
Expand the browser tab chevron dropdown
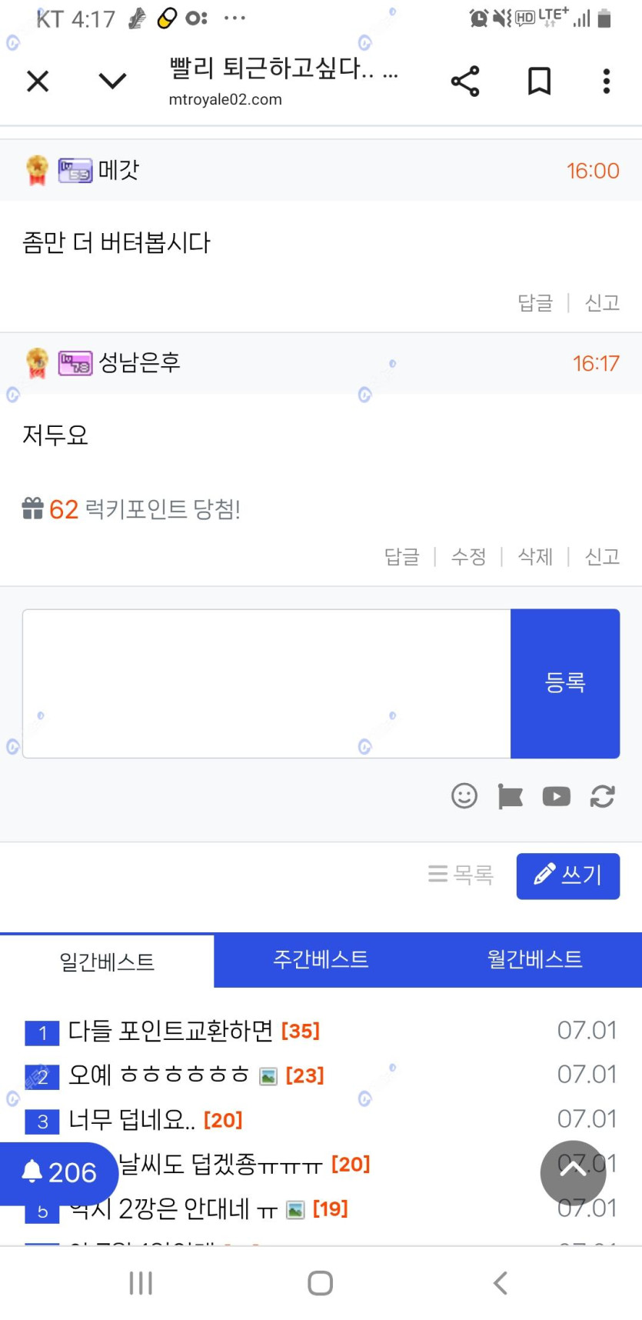(x=113, y=81)
